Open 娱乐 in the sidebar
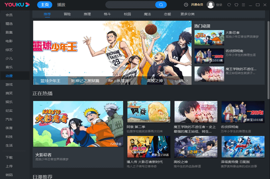Screen dimensions: 270x179 [9, 102]
